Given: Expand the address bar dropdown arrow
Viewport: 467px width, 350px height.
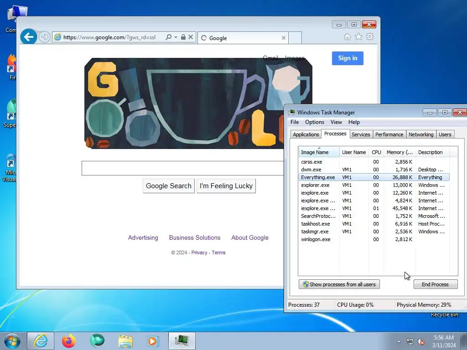Looking at the screenshot, I should click(x=176, y=37).
